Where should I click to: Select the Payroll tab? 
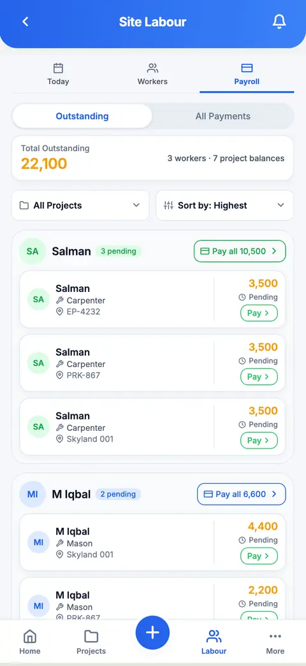coord(247,75)
